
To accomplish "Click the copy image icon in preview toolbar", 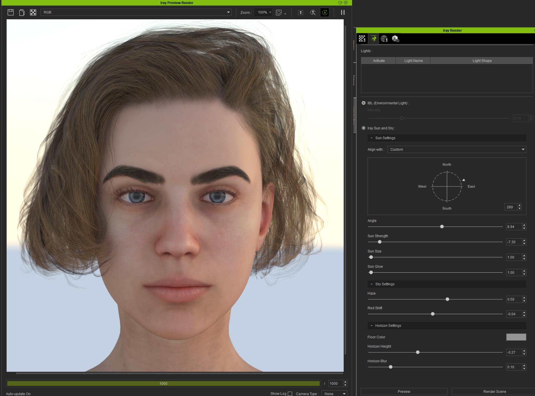I will tap(22, 12).
